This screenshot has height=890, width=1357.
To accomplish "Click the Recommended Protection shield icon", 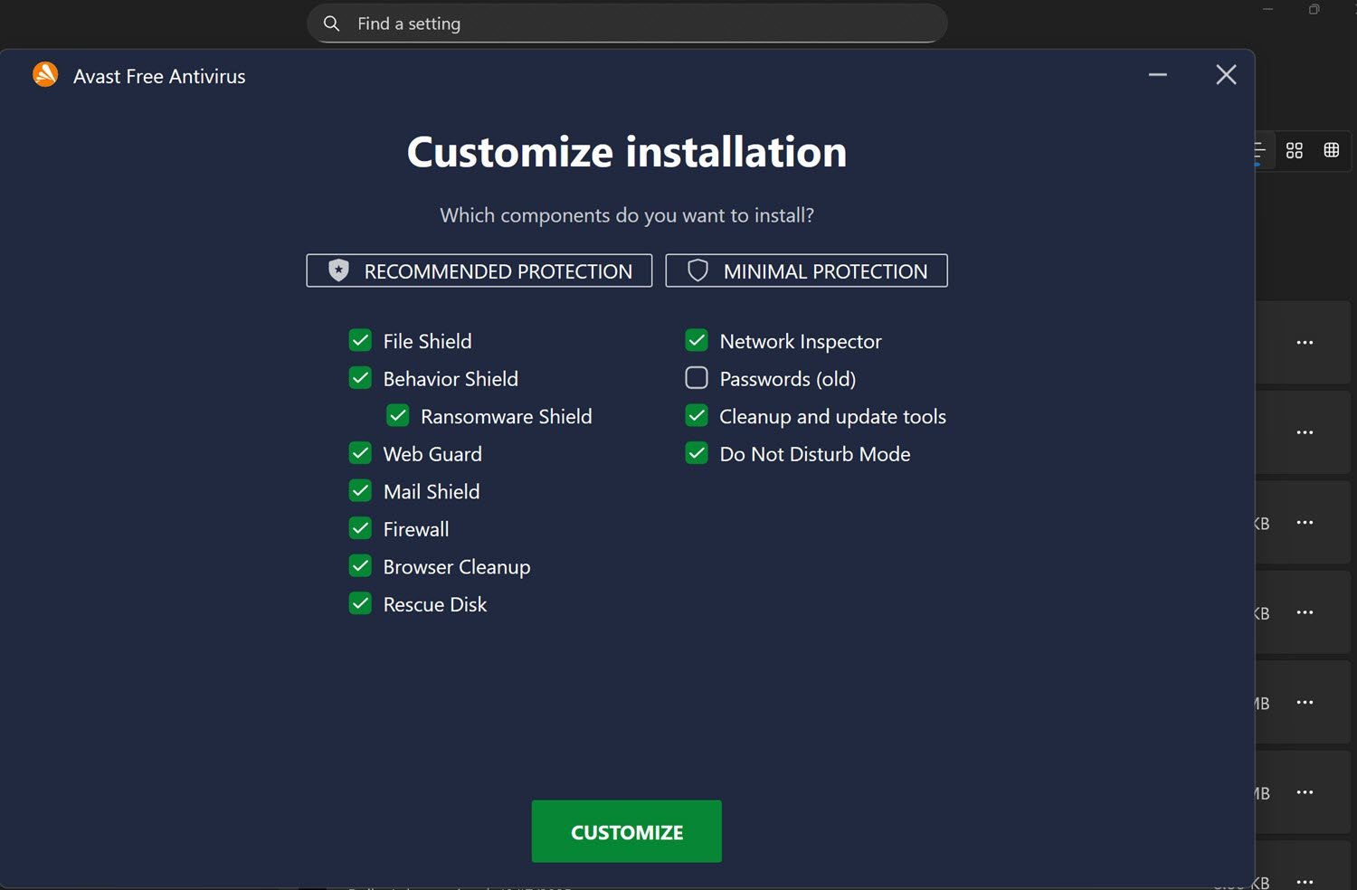I will tap(338, 270).
